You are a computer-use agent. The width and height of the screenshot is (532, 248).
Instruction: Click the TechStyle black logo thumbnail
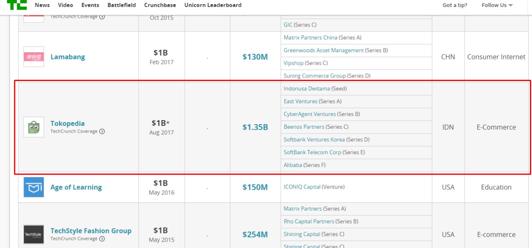(34, 234)
